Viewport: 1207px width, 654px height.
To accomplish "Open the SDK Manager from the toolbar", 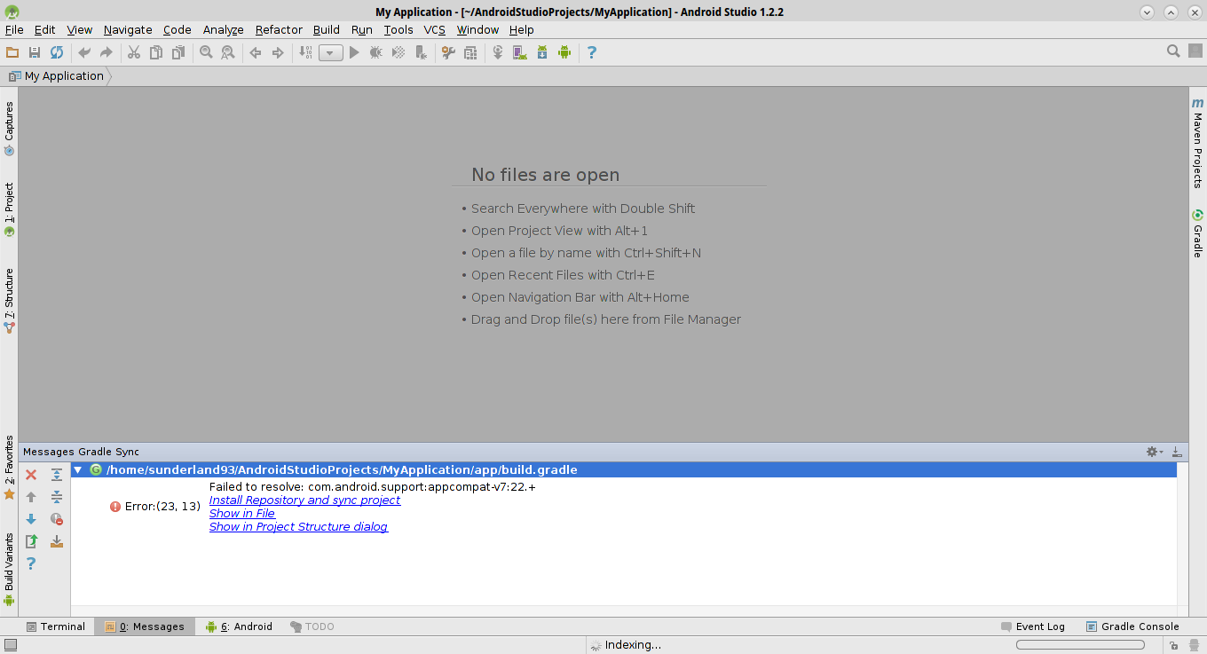I will pos(540,52).
